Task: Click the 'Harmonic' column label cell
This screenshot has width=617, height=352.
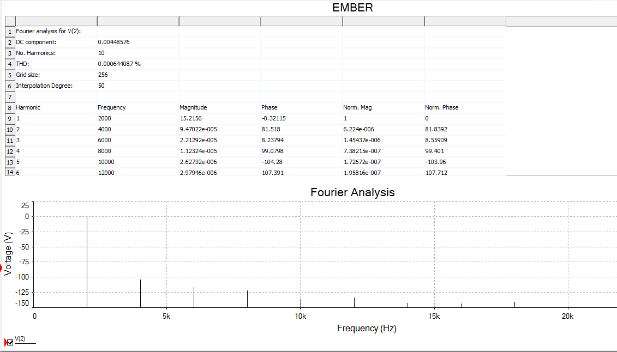Action: tap(56, 107)
